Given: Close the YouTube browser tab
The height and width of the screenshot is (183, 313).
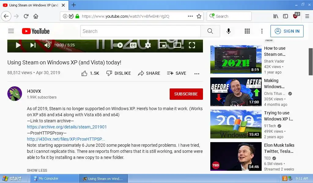Looking at the screenshot, I should click(63, 5).
